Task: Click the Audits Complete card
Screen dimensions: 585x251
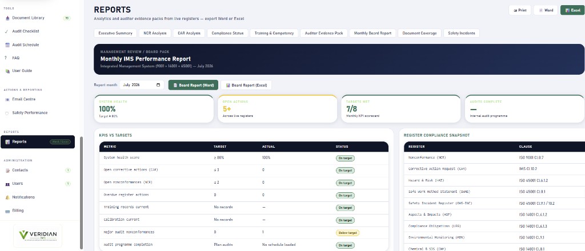Action: (x=524, y=109)
